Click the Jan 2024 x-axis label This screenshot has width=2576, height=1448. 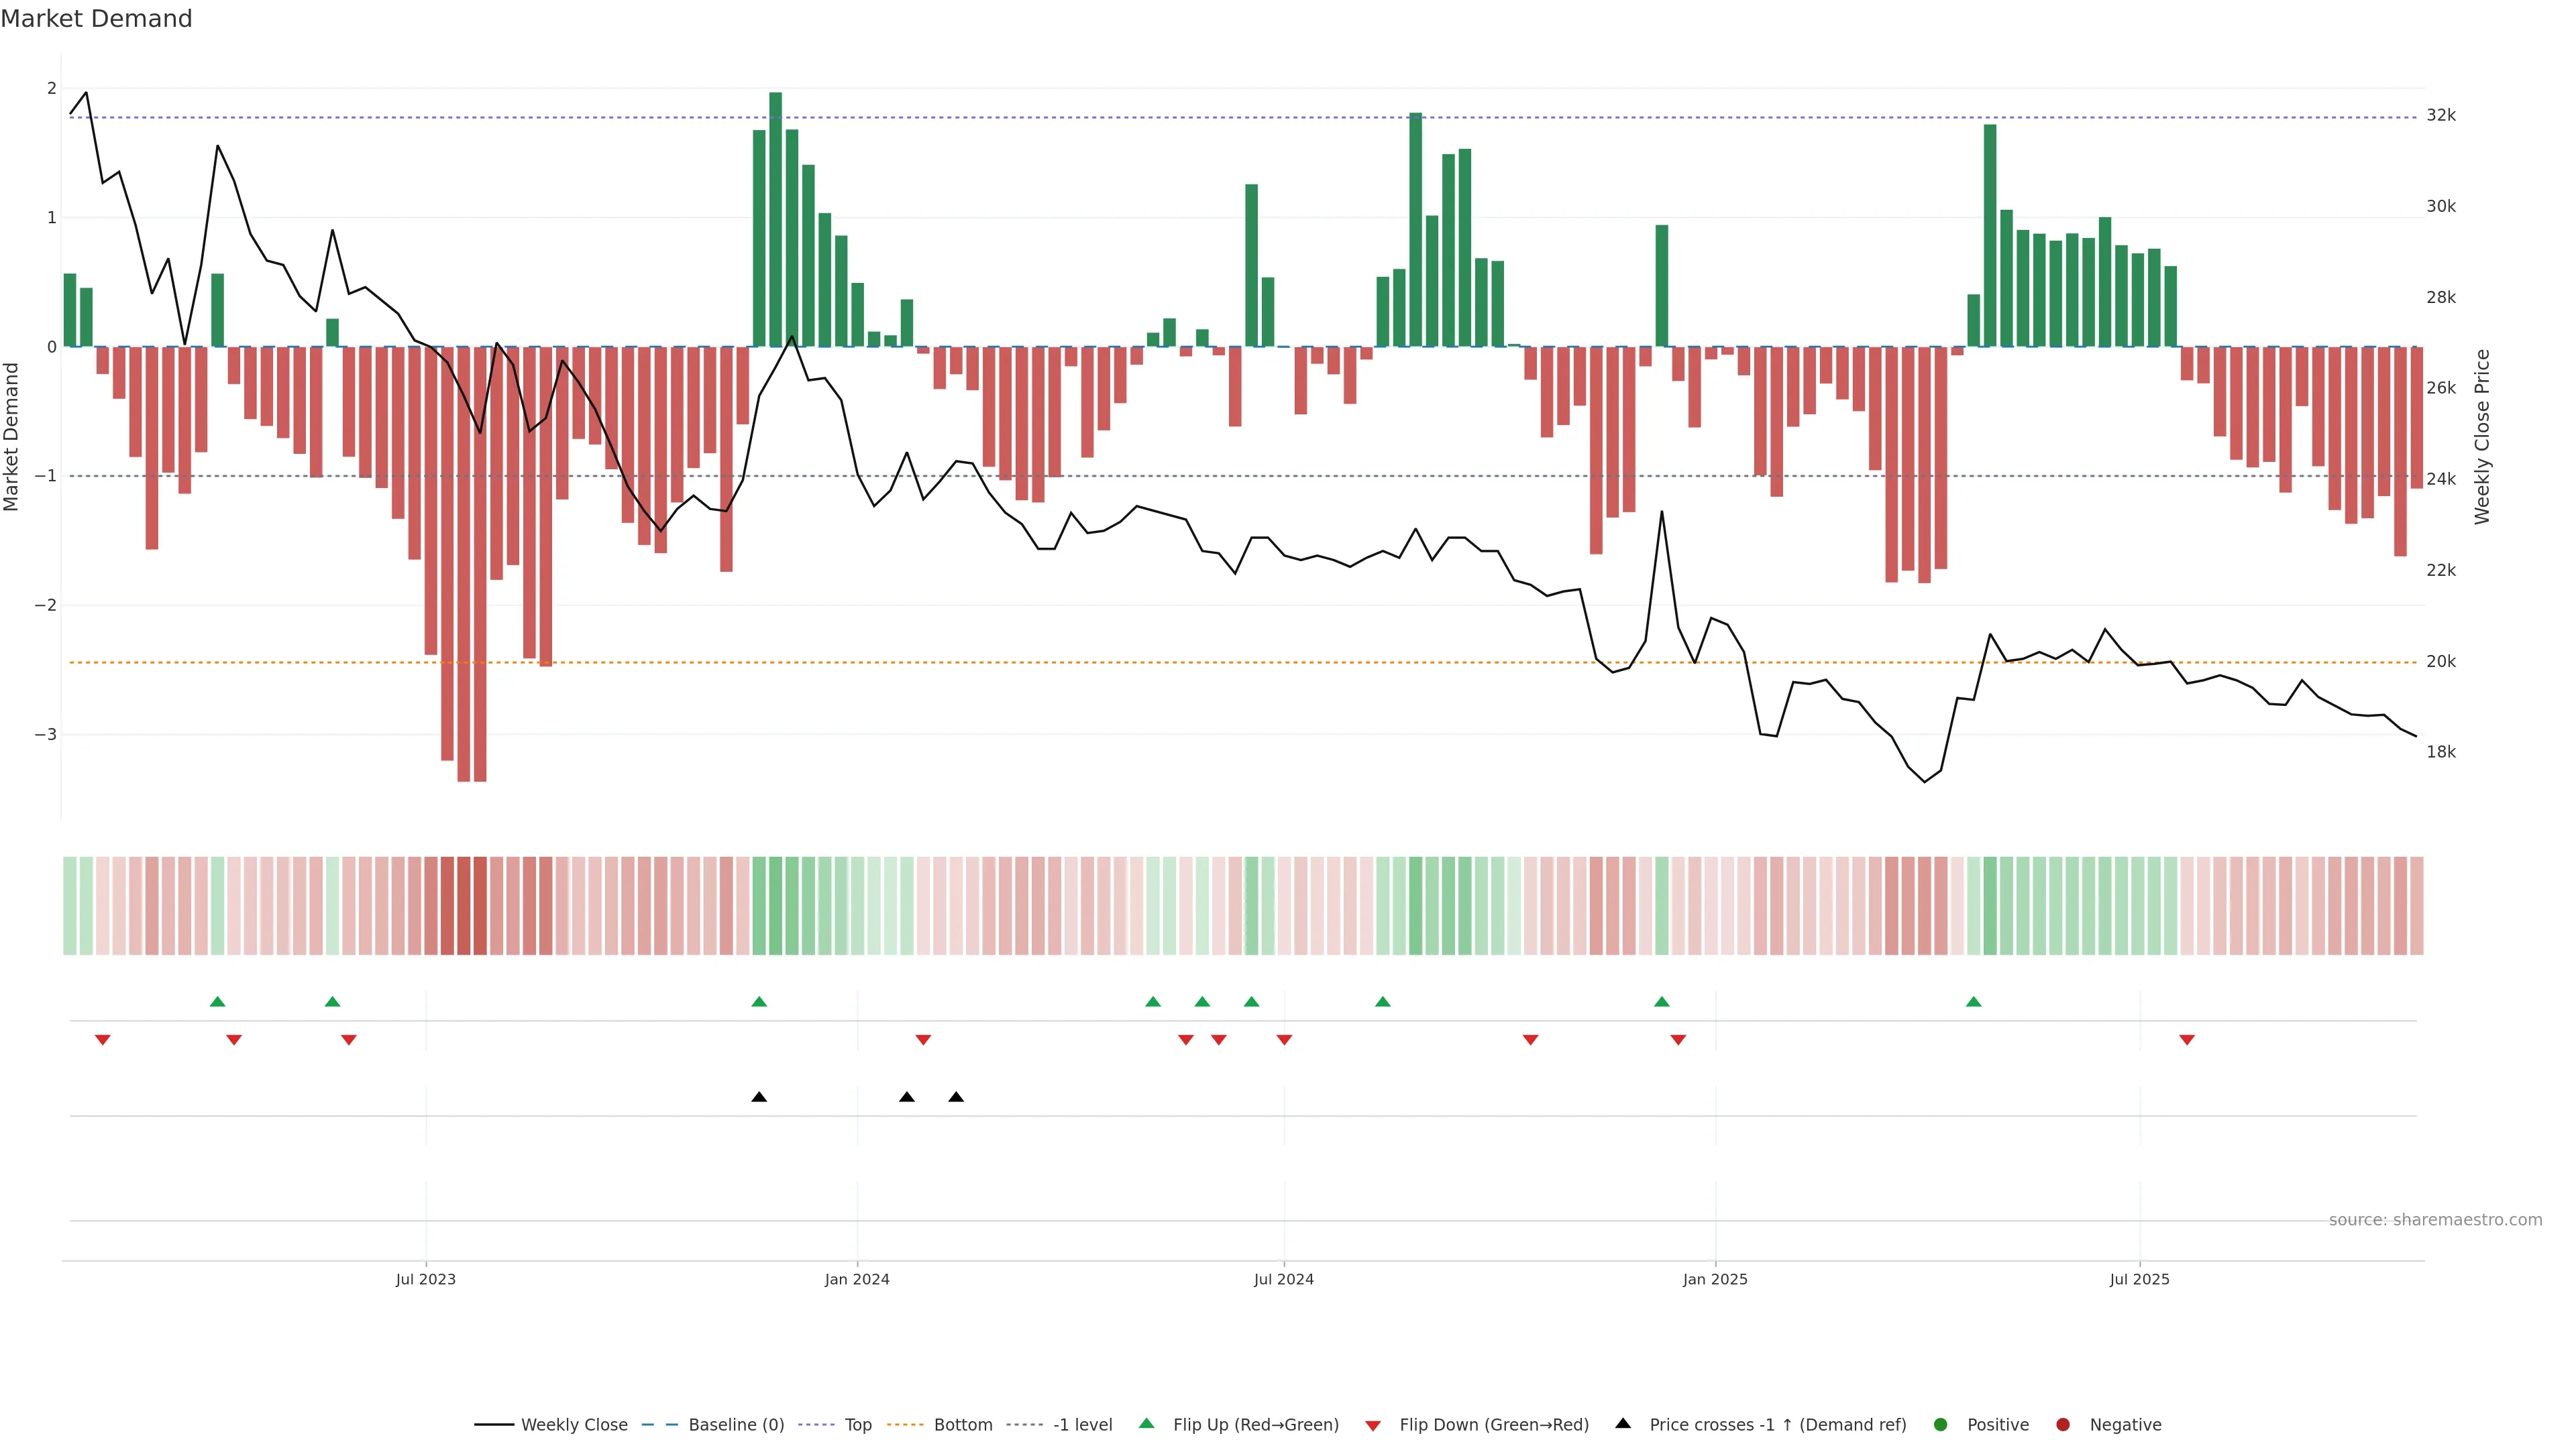tap(857, 1279)
